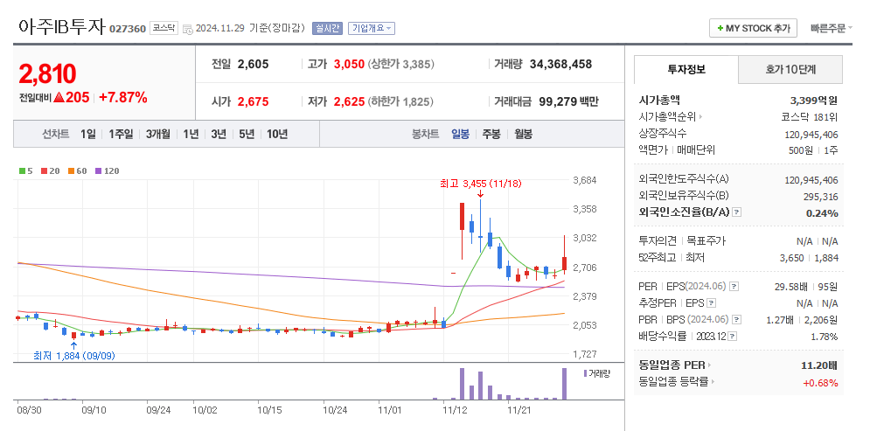Click the tall volume bar near 11/12
This screenshot has height=431, width=870.
pyautogui.click(x=462, y=384)
